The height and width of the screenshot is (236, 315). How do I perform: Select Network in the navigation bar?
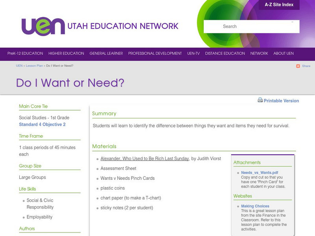pos(259,53)
